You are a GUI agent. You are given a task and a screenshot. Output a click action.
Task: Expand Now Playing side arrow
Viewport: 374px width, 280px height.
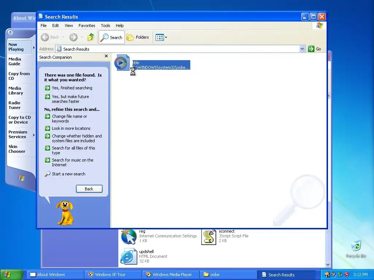pyautogui.click(x=34, y=47)
